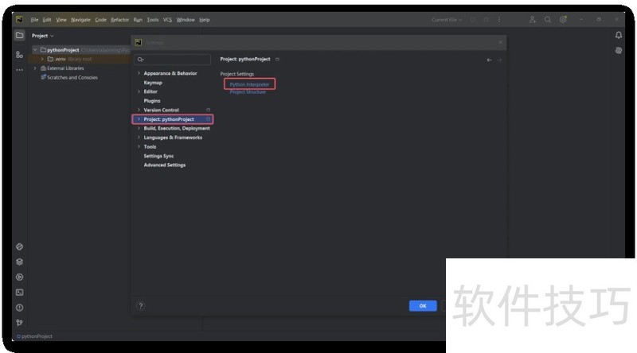Open the Python Packages tool window
The height and width of the screenshot is (353, 637).
[19, 262]
